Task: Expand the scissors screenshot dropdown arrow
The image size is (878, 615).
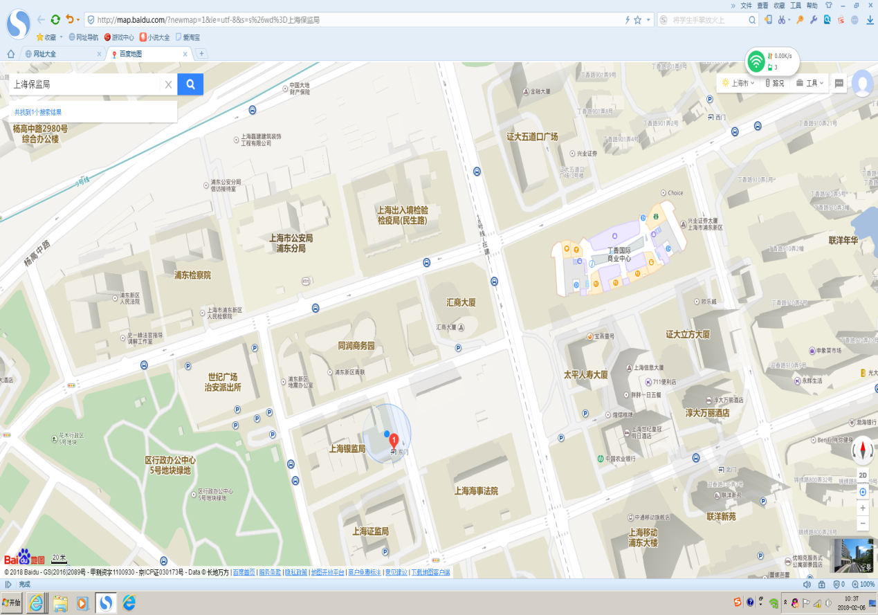Action: click(789, 20)
